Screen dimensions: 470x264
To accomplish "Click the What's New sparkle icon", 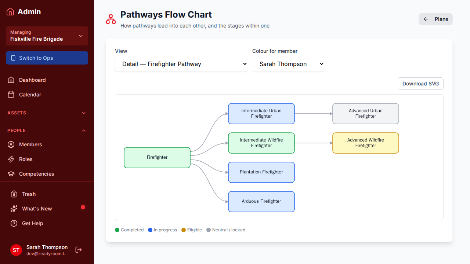I will [x=14, y=209].
